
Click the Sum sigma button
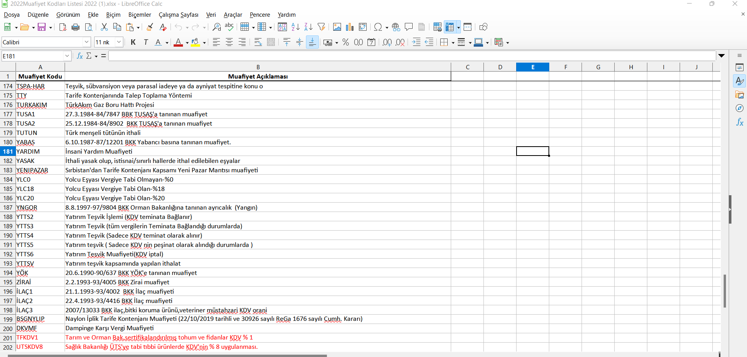point(89,56)
